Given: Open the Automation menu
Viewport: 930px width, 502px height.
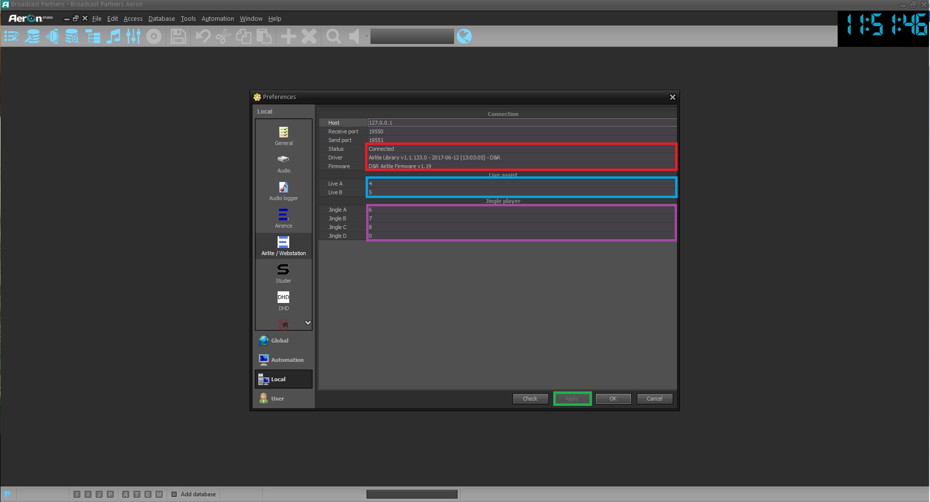Looking at the screenshot, I should point(218,19).
